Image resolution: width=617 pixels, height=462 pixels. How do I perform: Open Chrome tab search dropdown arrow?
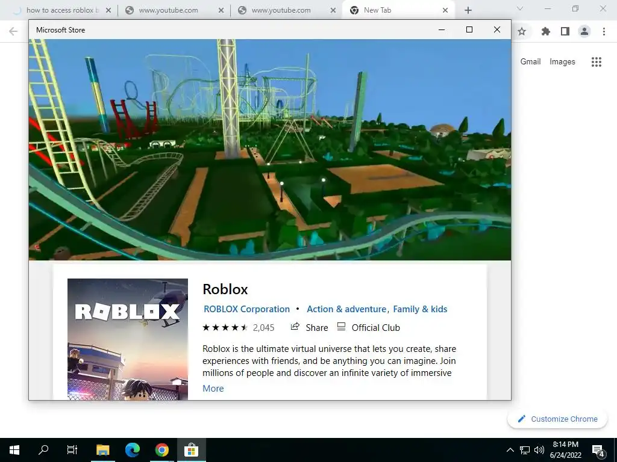click(x=520, y=8)
